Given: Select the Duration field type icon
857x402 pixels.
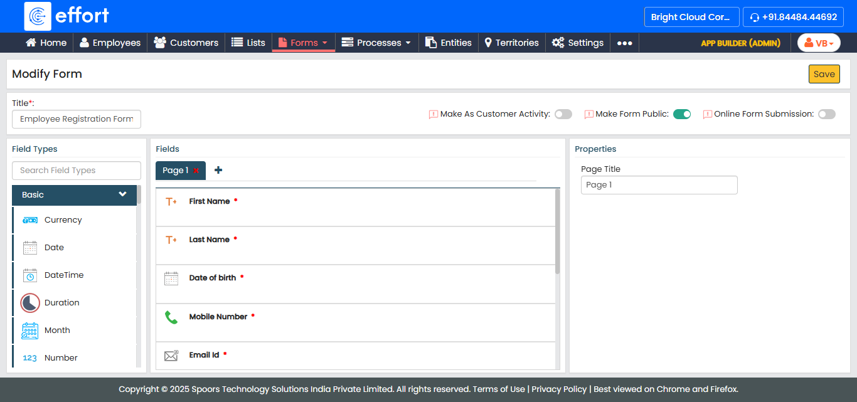Looking at the screenshot, I should tap(30, 303).
